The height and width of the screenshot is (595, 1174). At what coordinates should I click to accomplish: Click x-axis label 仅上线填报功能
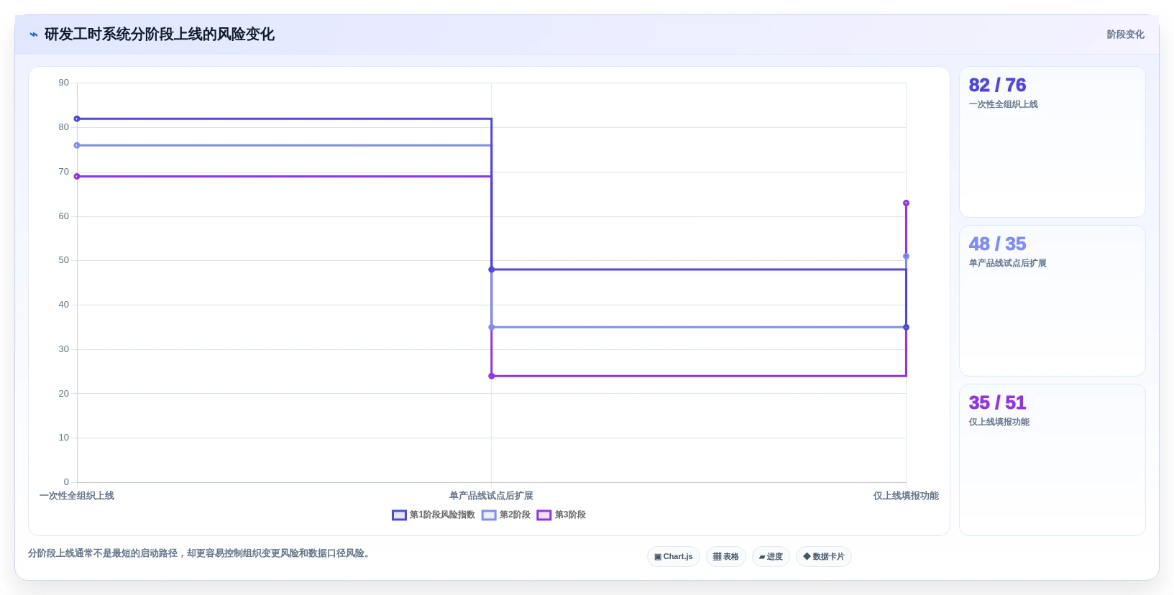906,496
